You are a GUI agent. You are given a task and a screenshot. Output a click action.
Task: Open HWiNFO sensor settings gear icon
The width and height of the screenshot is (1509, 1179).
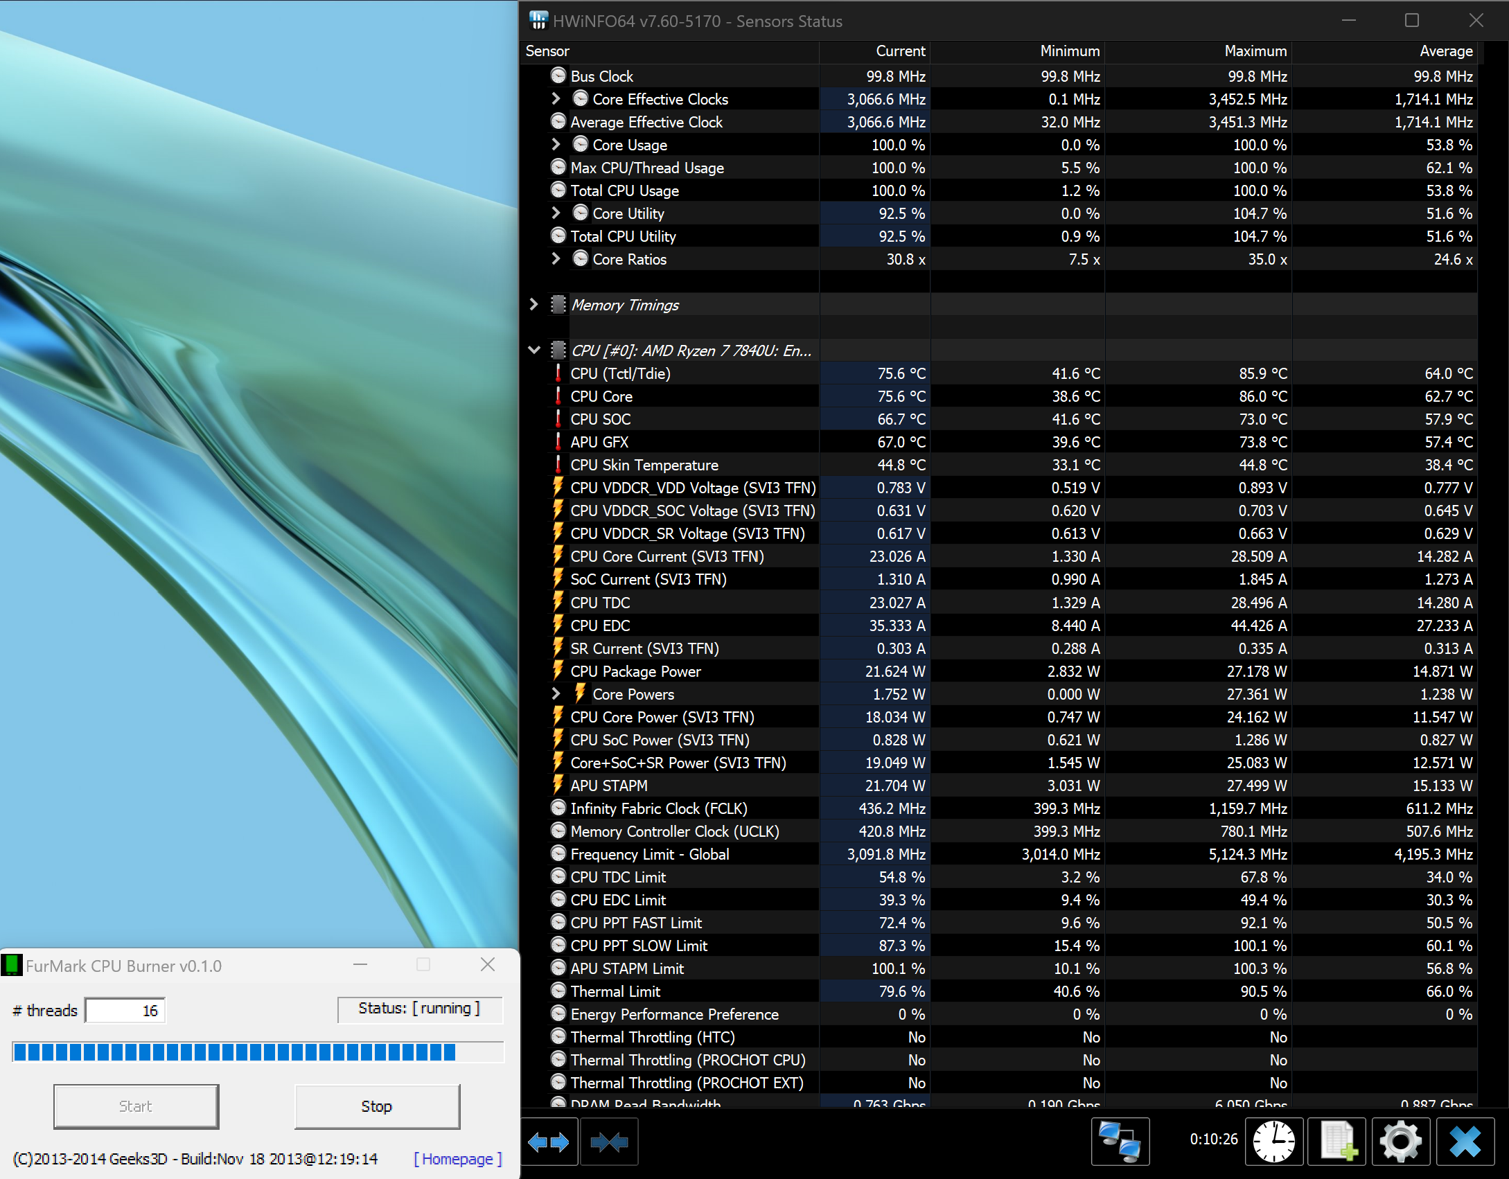(x=1400, y=1141)
